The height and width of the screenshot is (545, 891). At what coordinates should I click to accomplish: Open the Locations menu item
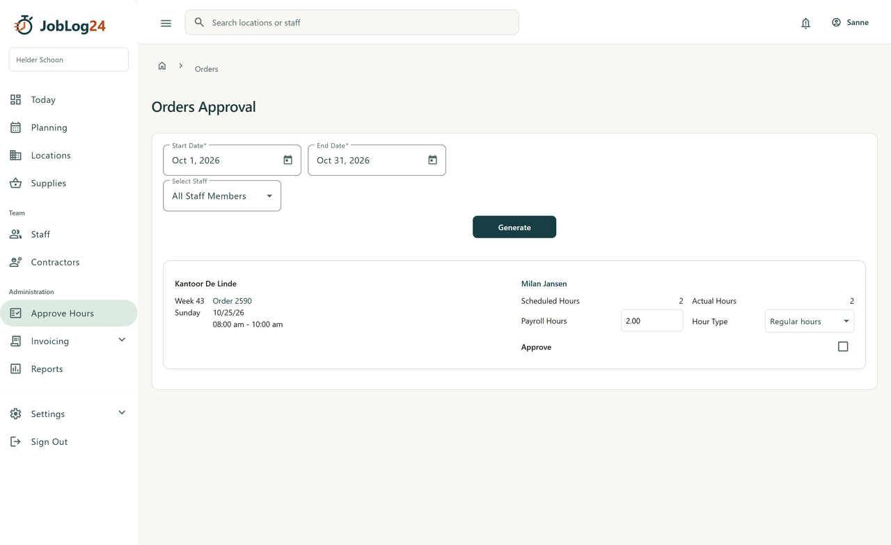click(x=68, y=155)
